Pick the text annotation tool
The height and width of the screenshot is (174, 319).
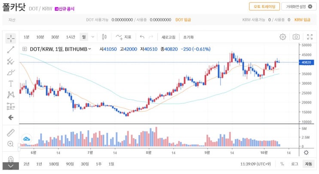11,84
